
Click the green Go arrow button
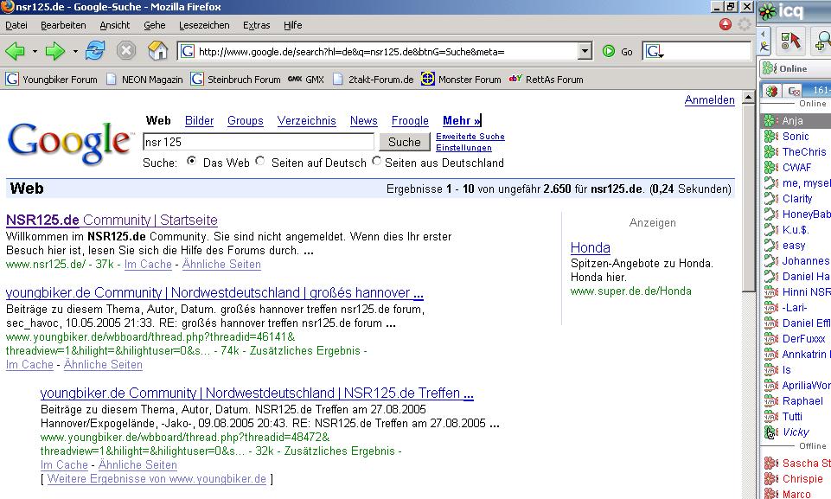(609, 51)
